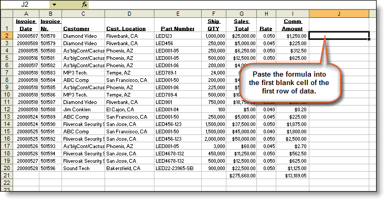Select row 2 header

point(7,36)
